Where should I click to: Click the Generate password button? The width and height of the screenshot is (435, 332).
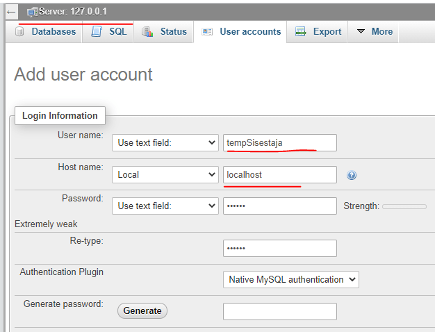point(142,310)
